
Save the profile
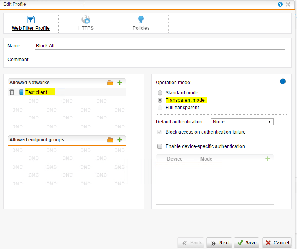click(x=247, y=243)
